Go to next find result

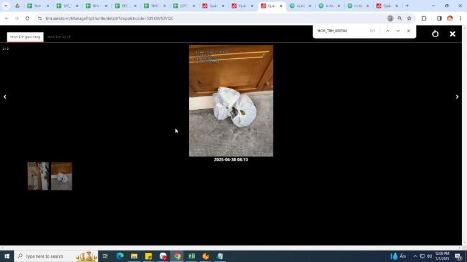[x=398, y=31]
